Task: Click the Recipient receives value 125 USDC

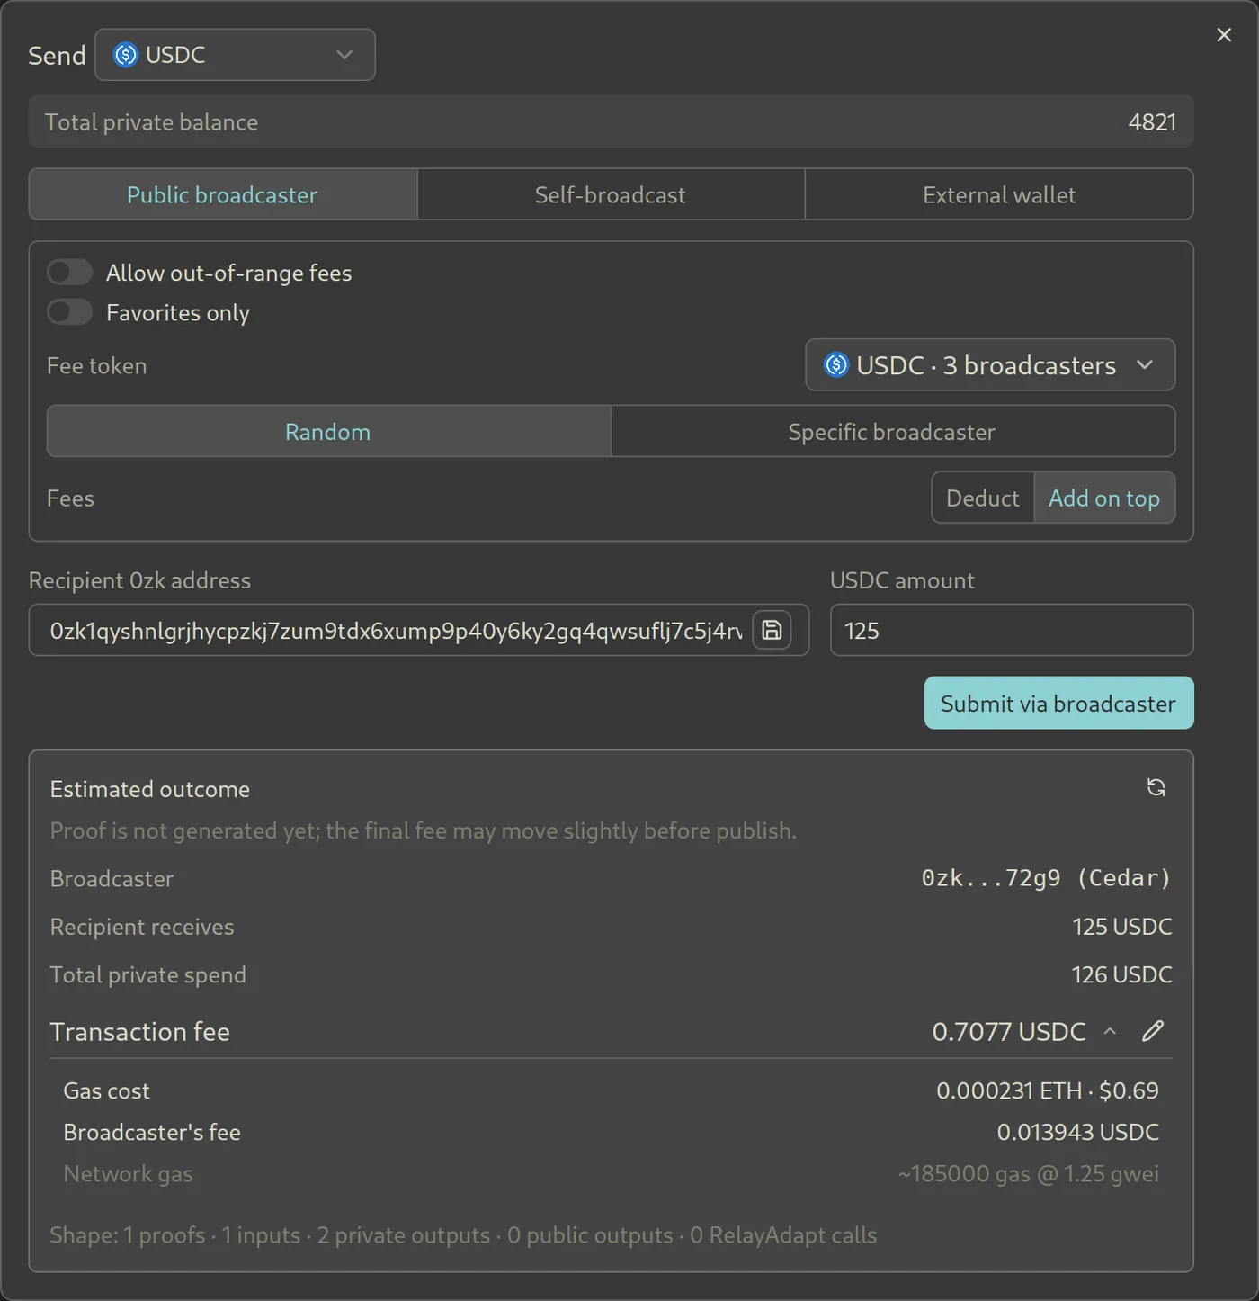Action: click(1121, 927)
